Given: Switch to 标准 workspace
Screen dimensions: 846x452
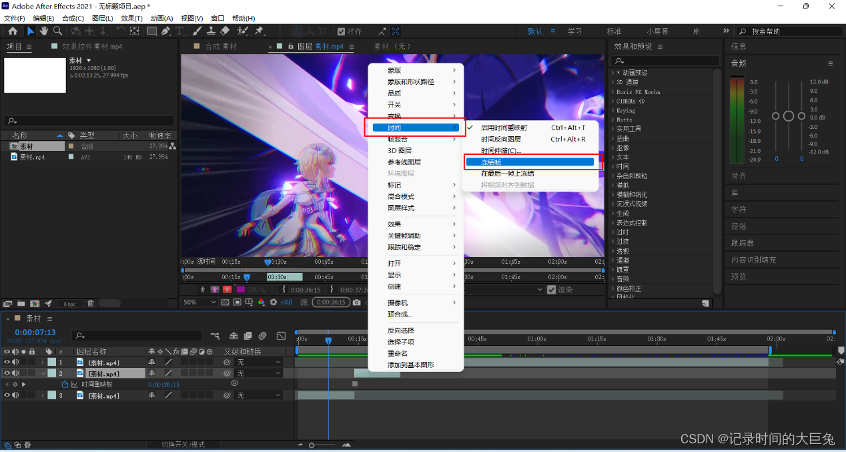Looking at the screenshot, I should 614,31.
